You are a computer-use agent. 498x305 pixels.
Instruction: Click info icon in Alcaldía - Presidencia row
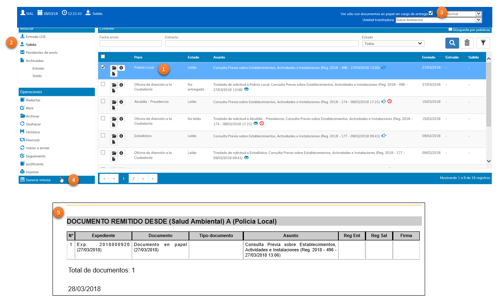121,102
